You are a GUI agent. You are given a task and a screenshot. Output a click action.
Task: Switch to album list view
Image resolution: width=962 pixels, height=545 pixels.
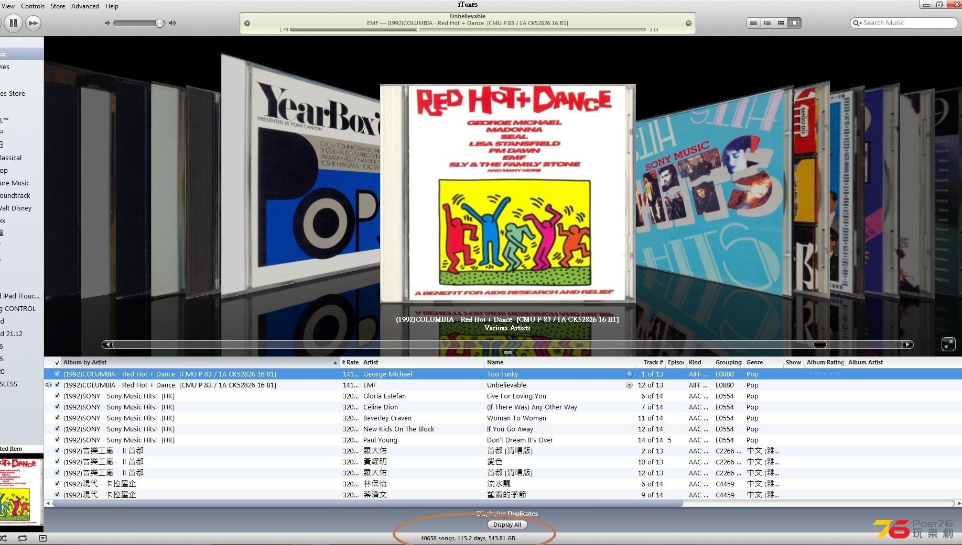pos(767,23)
